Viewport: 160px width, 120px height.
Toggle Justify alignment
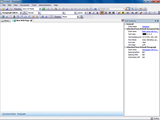pyautogui.click(x=113, y=13)
